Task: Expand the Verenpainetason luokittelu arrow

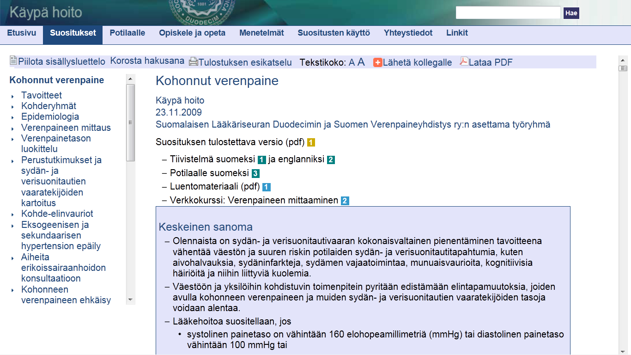Action: point(13,139)
